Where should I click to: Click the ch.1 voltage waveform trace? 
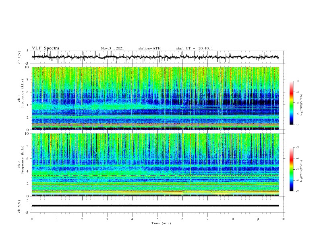pos(155,57)
